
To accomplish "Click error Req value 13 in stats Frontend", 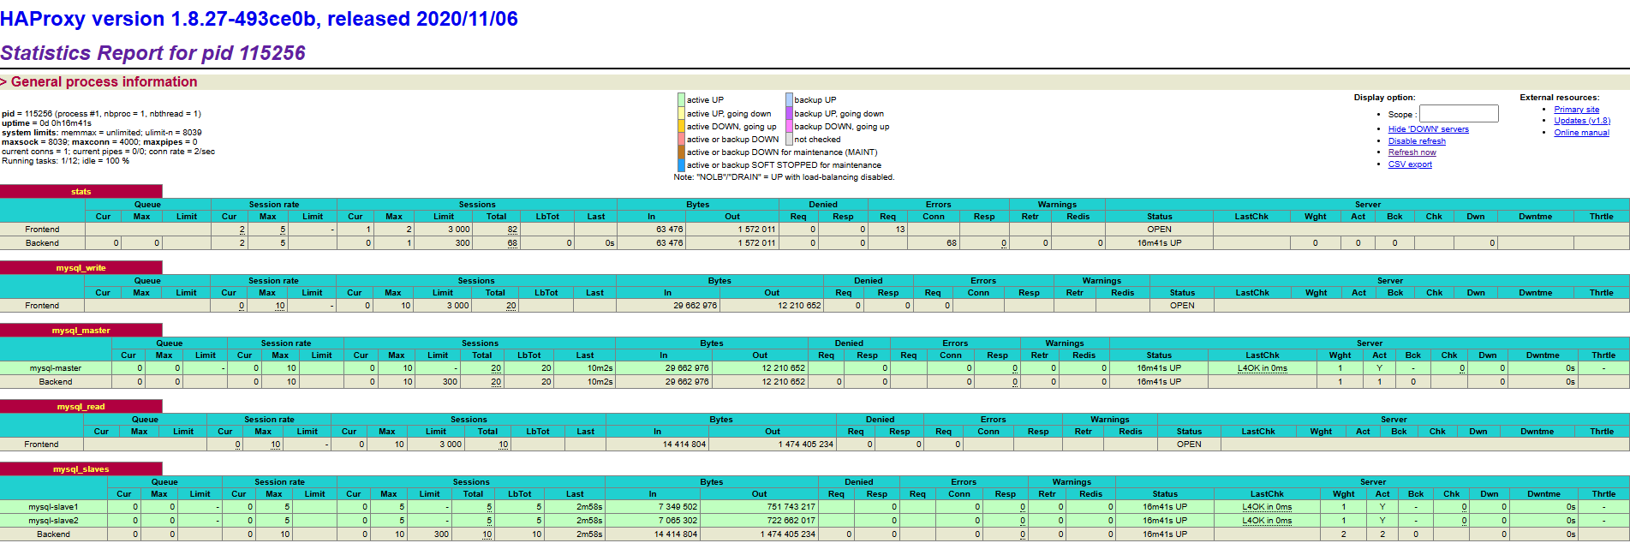I will [x=900, y=230].
